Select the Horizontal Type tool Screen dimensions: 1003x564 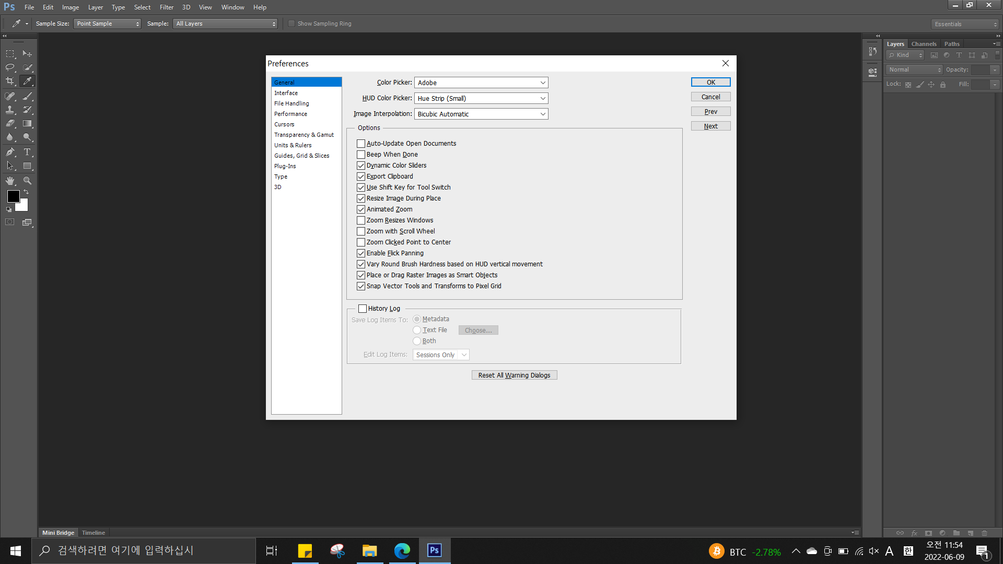(27, 152)
